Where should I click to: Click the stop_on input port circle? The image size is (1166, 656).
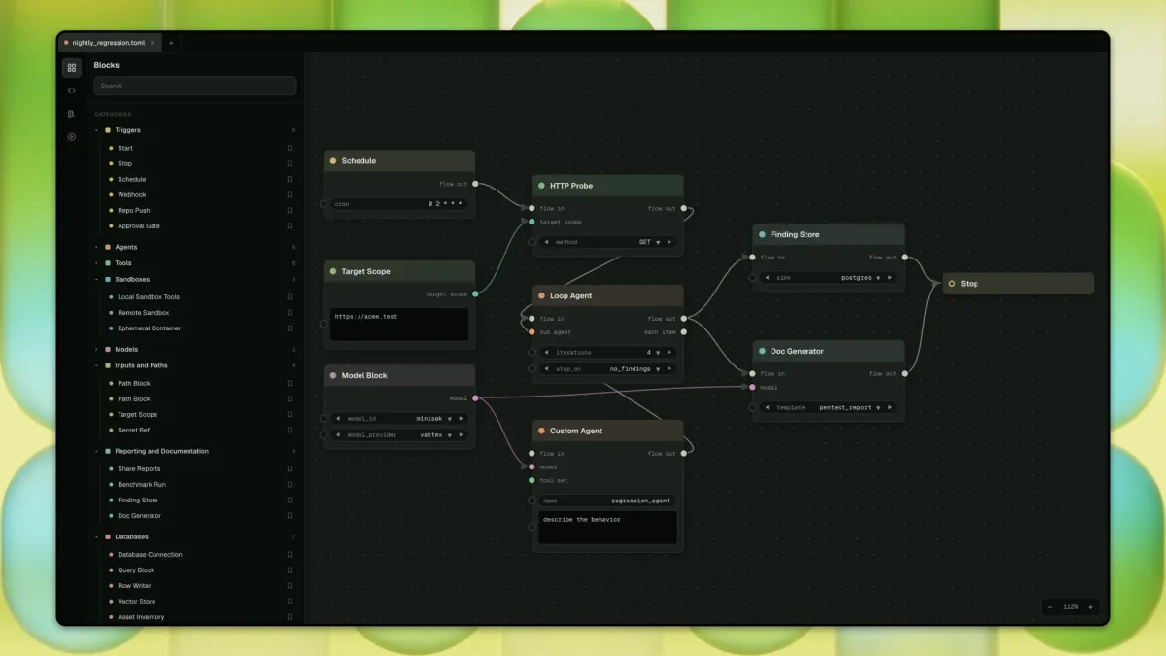click(532, 369)
